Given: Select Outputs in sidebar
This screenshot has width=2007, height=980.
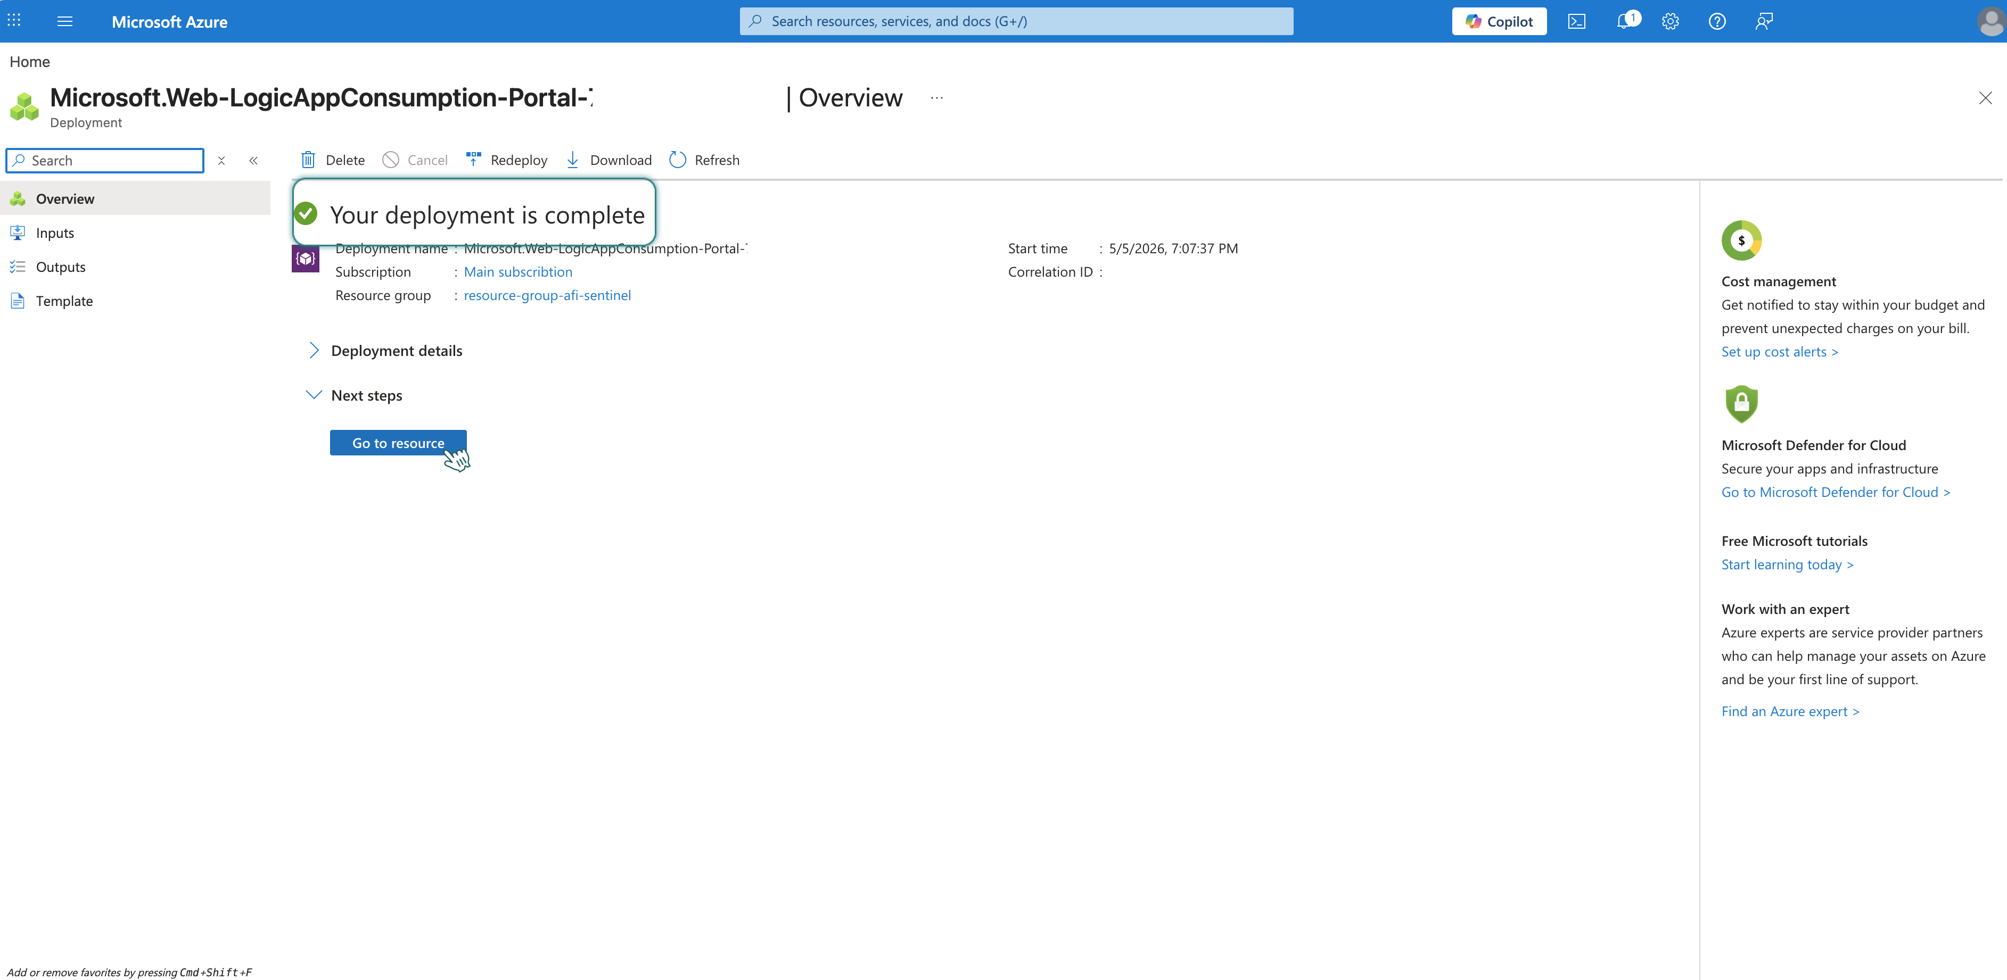Looking at the screenshot, I should pos(136,267).
